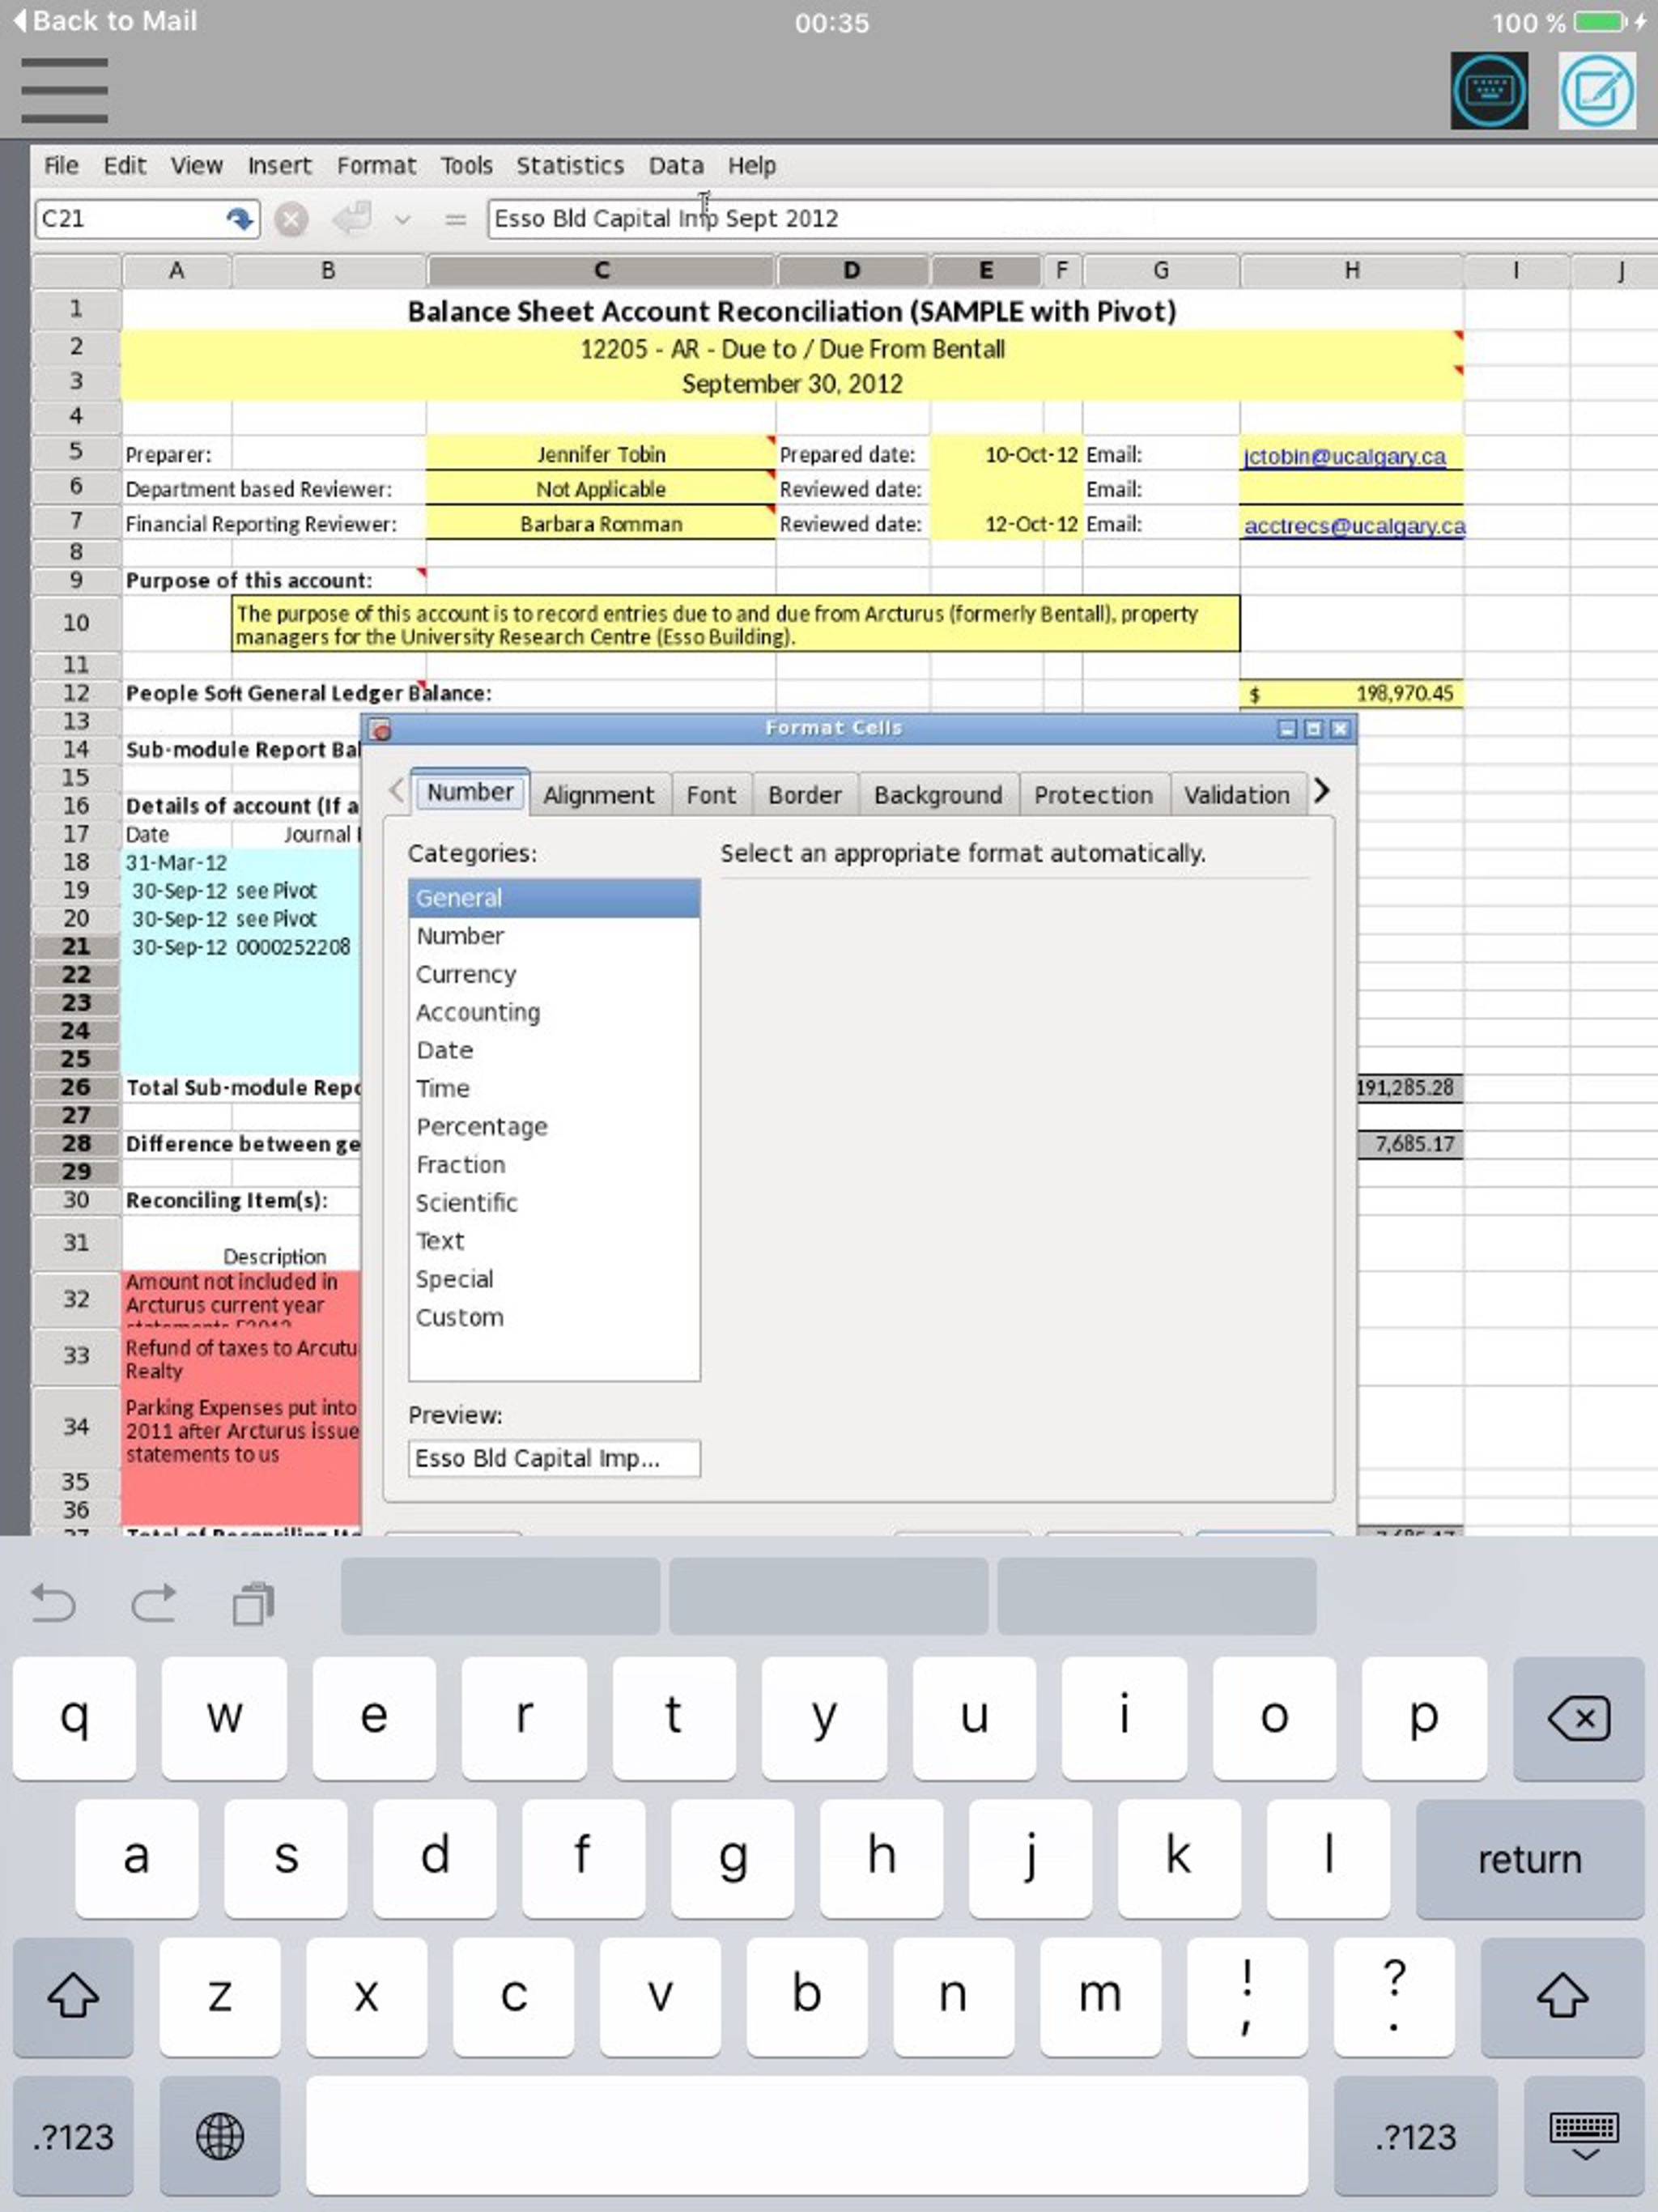Image resolution: width=1658 pixels, height=2212 pixels.
Task: Select the Currency category
Action: point(466,974)
